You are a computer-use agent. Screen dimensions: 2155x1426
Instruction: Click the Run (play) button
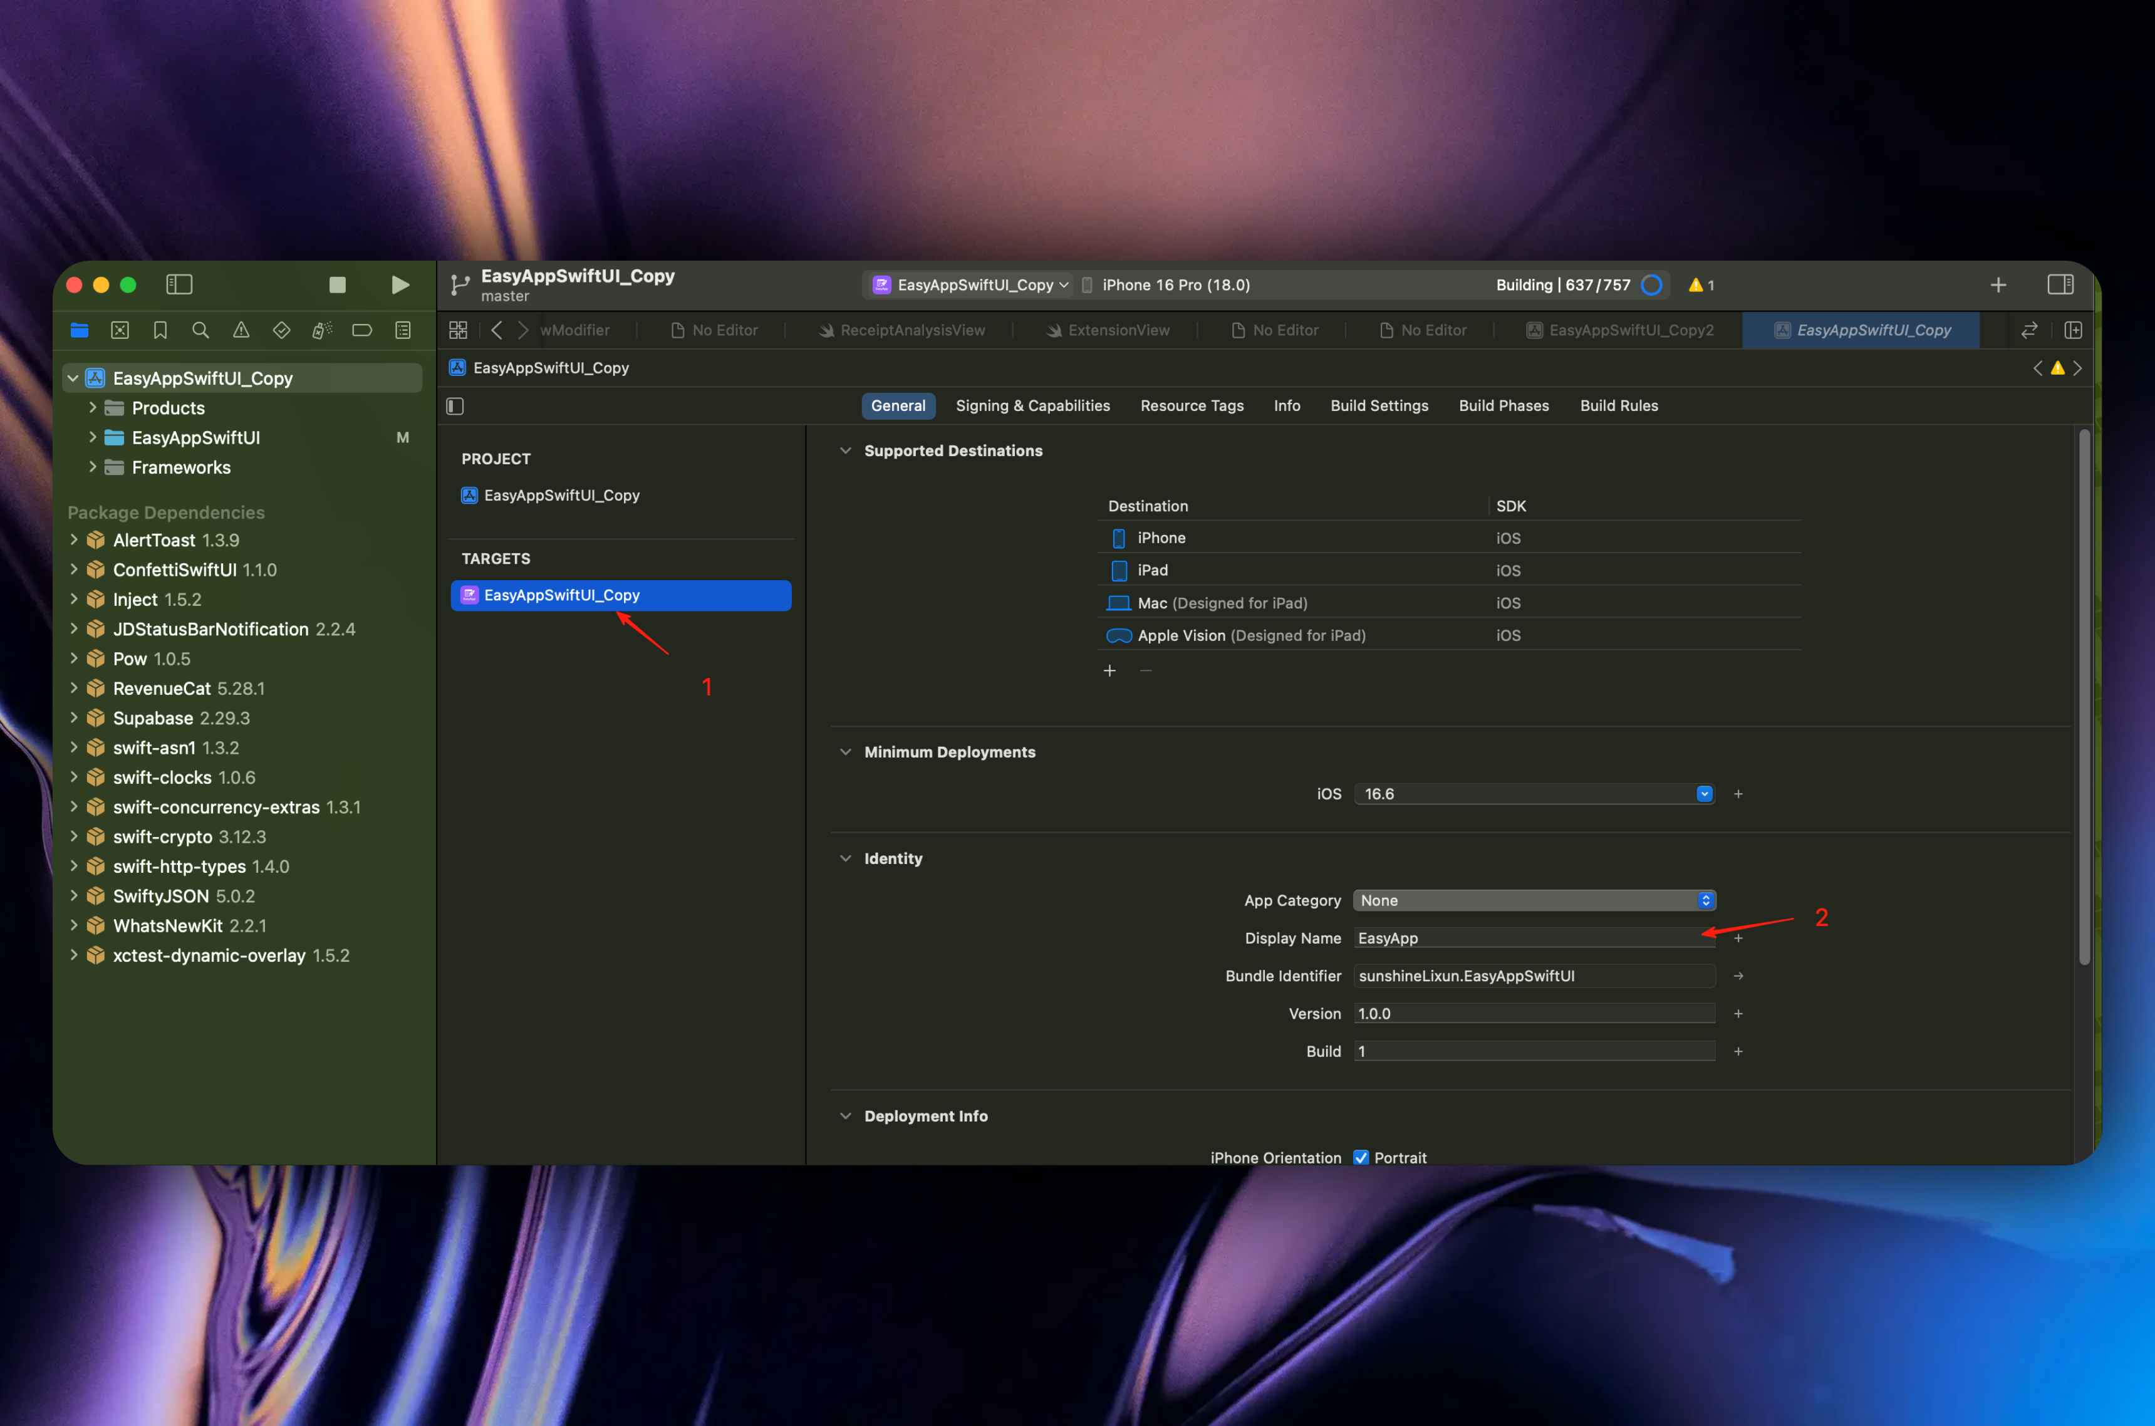[x=399, y=284]
